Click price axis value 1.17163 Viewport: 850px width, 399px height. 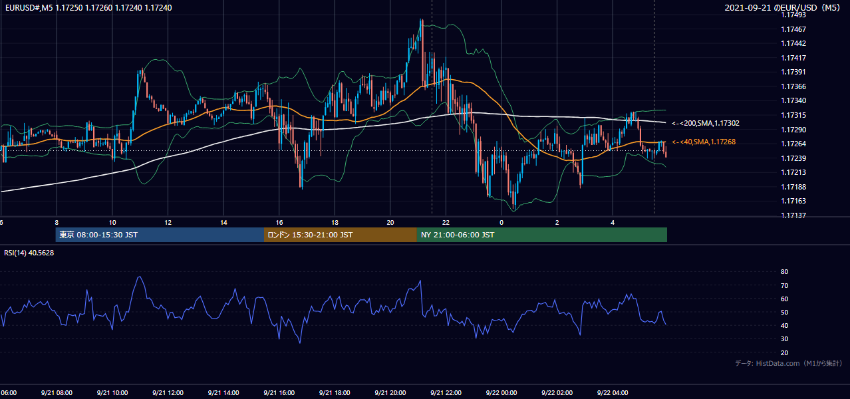pyautogui.click(x=794, y=201)
